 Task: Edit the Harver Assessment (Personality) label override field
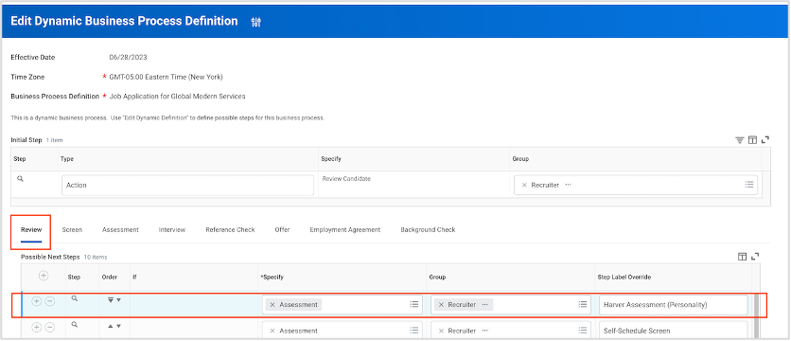[x=674, y=305]
